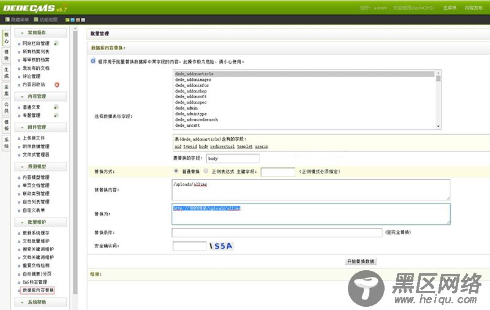Collapse the 内容管理 menu section
This screenshot has height=310, width=490.
tap(40, 96)
